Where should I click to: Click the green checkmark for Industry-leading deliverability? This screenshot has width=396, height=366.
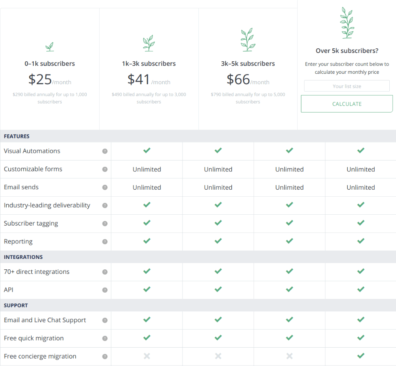(146, 205)
